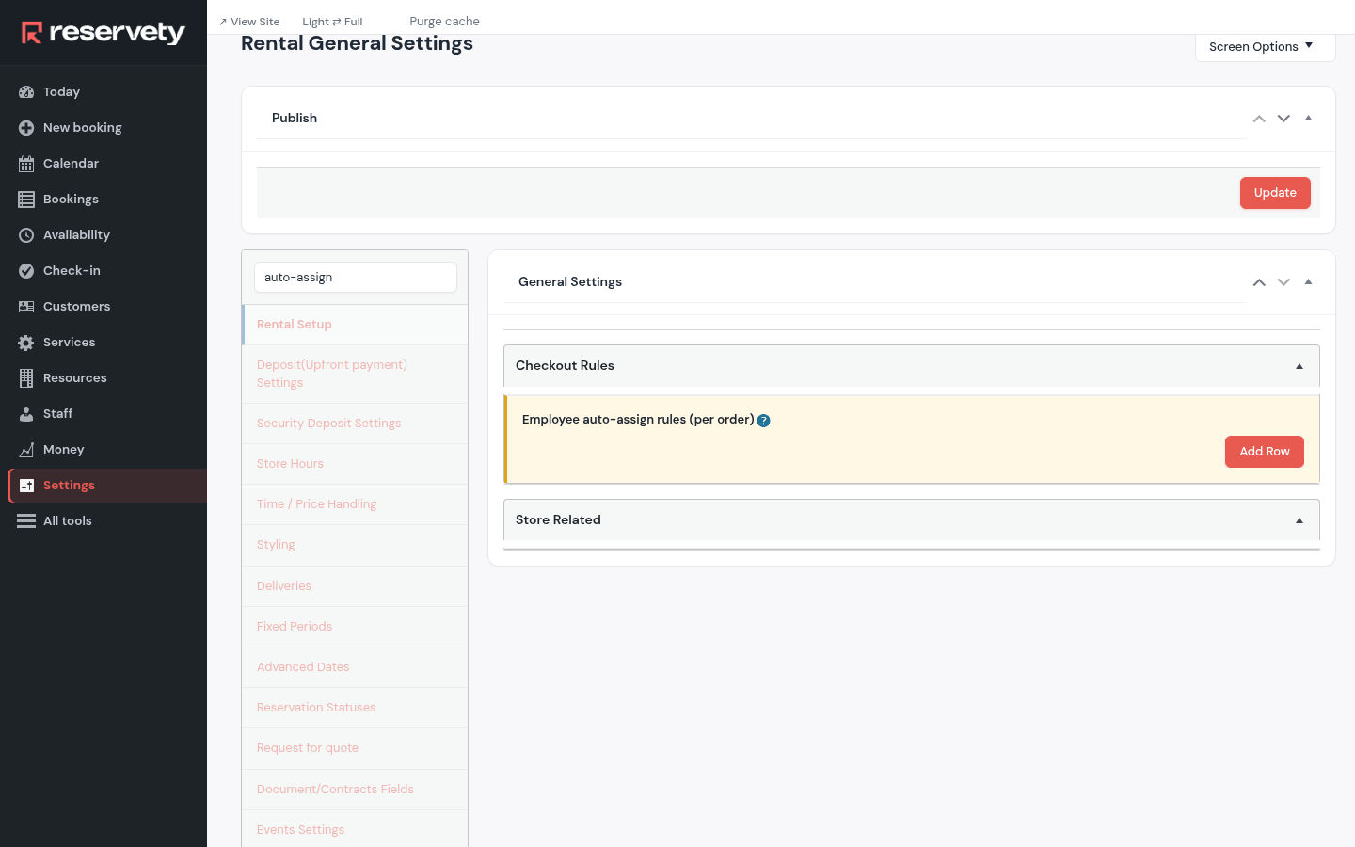Move the Publish panel up

coord(1259,119)
